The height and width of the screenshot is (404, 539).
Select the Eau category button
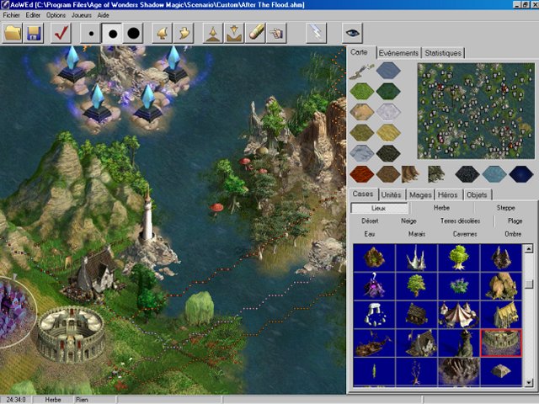click(x=370, y=234)
